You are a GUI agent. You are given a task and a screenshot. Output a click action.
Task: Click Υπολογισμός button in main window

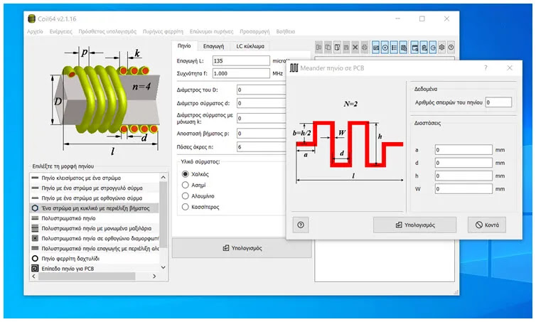click(x=242, y=248)
